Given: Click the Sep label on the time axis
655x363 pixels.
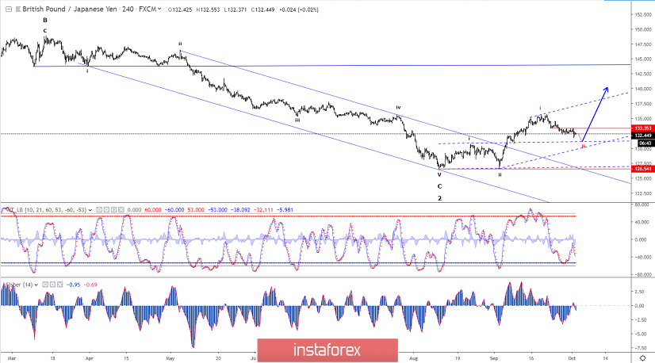Looking at the screenshot, I should coord(494,358).
